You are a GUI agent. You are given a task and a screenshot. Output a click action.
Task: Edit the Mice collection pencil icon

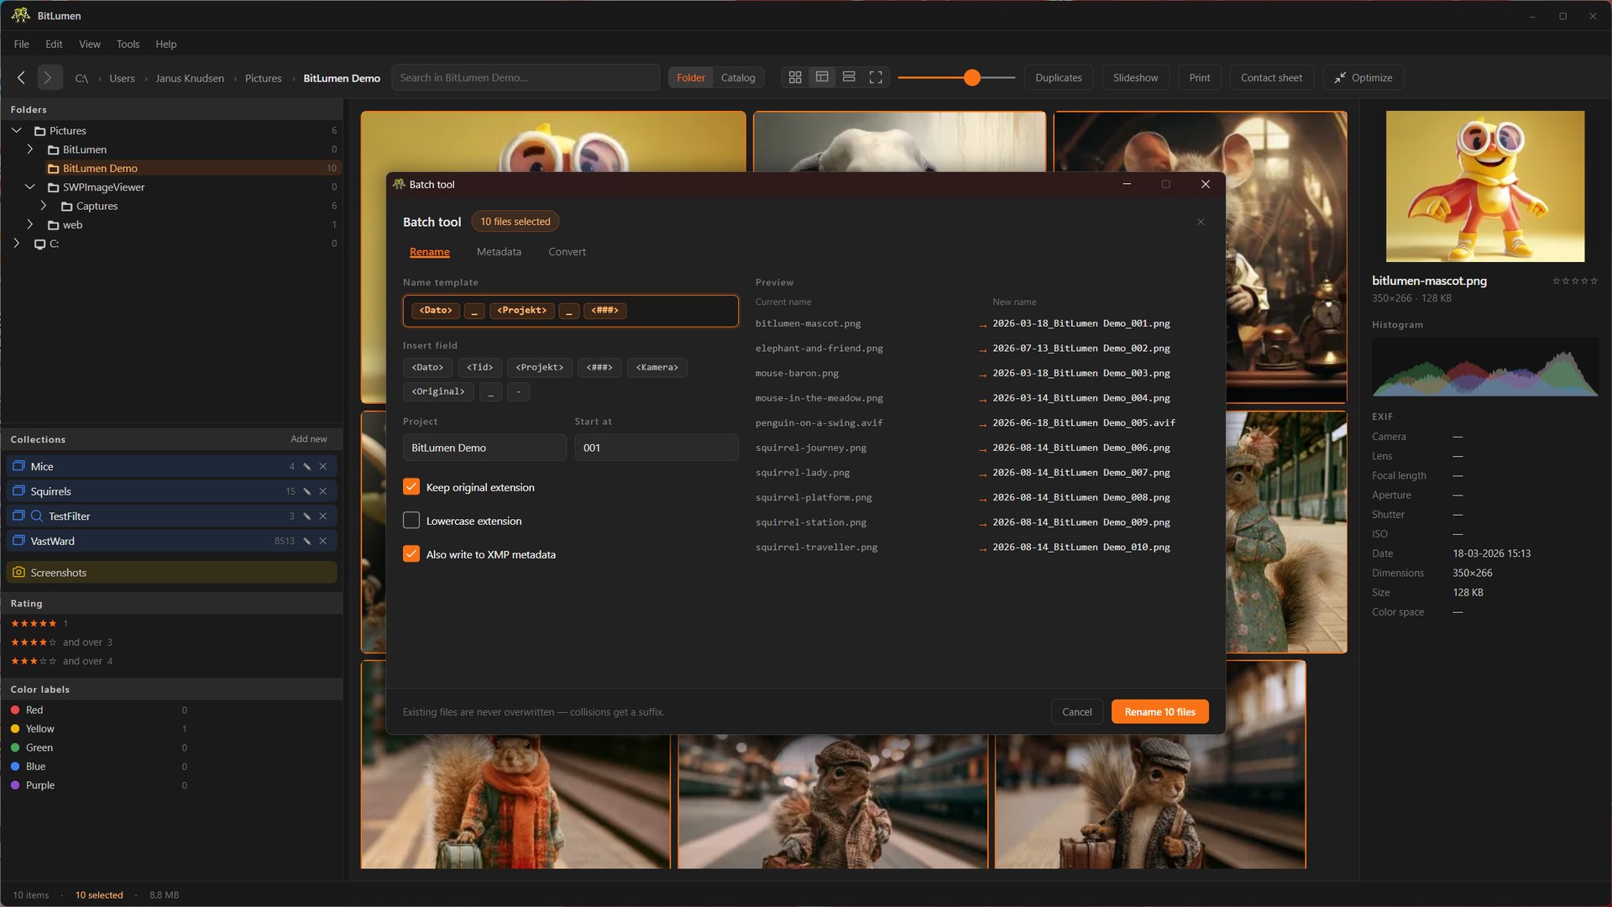click(307, 466)
